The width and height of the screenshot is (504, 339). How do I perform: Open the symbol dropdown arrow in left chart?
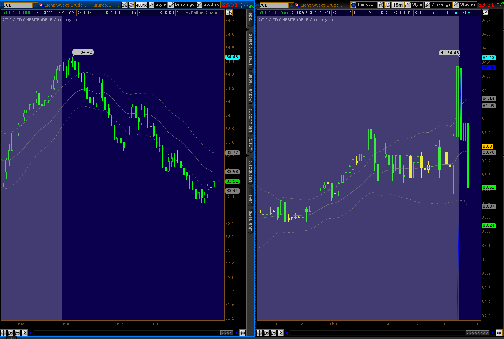35,5
